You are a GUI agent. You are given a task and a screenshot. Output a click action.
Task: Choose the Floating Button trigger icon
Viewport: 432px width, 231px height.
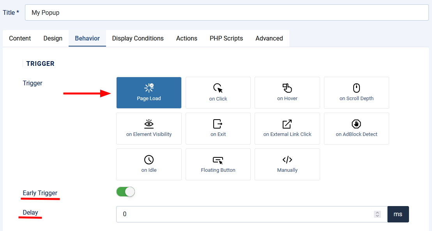tap(218, 160)
